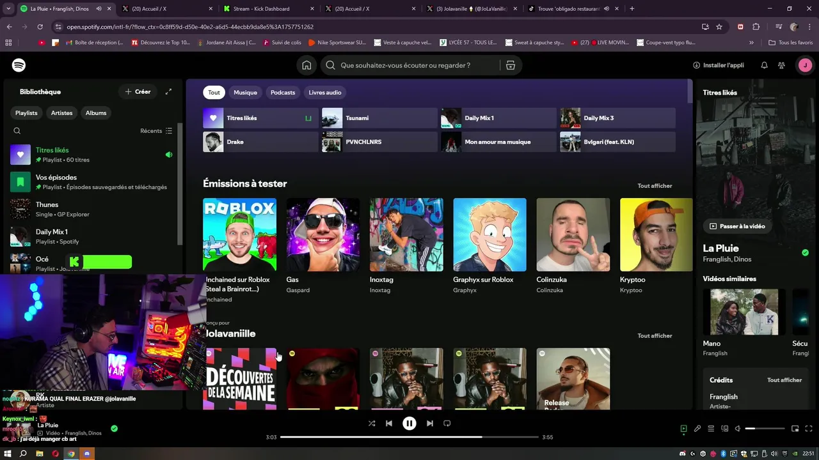
Task: Open the Titres likés shortcut tile
Action: 260,118
